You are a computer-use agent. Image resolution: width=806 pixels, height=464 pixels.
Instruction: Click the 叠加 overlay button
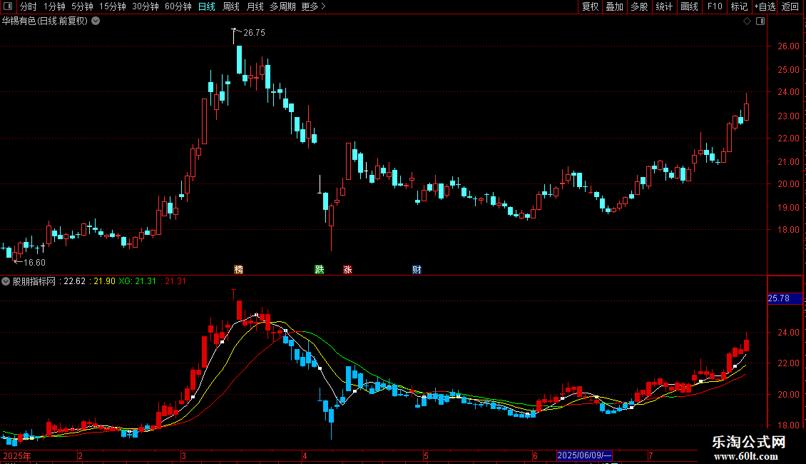point(615,6)
